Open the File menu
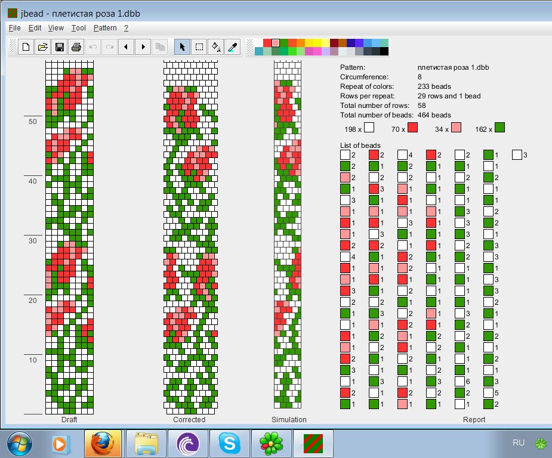552x458 pixels. click(14, 28)
